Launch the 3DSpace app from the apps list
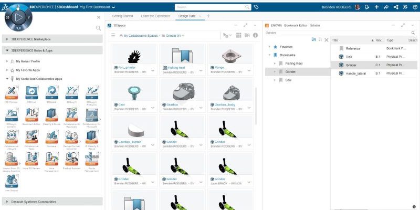Screen dimensions: 420x210 51,92
